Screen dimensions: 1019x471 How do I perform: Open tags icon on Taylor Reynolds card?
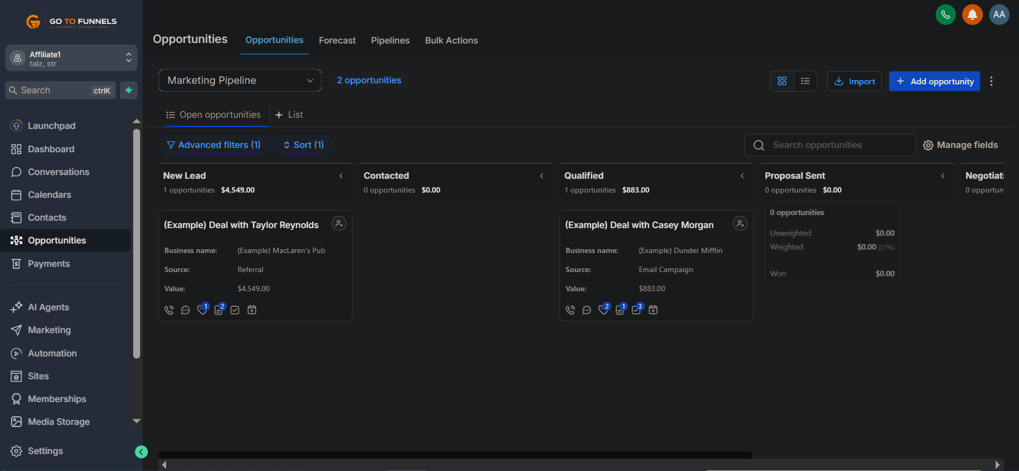(x=202, y=309)
